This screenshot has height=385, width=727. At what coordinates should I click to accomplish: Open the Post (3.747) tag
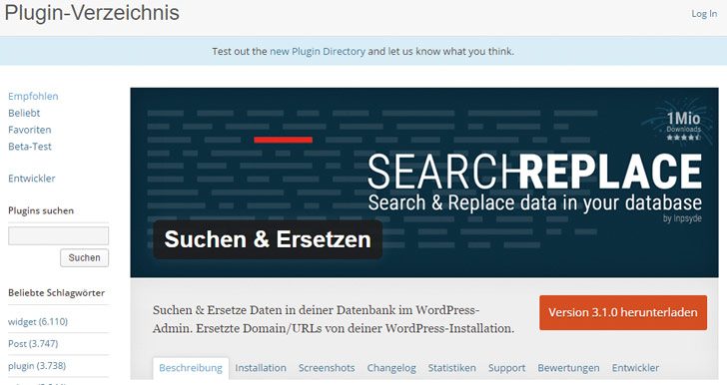(33, 344)
